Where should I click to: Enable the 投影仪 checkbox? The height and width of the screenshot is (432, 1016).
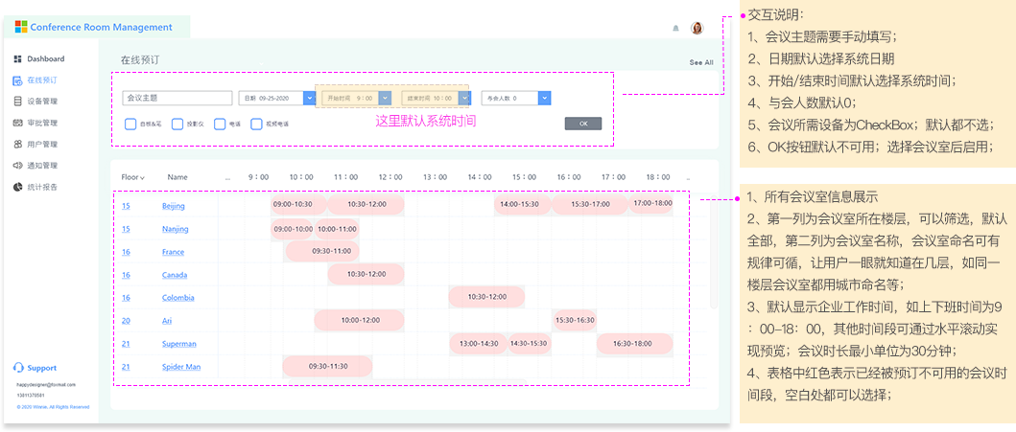(x=177, y=124)
